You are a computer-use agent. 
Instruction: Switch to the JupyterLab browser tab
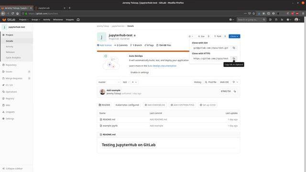[49, 8]
